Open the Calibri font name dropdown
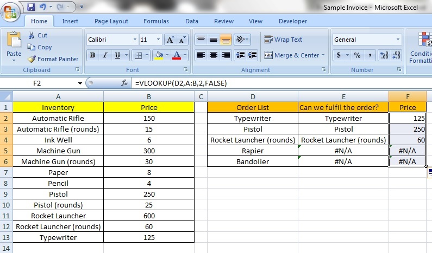 (x=135, y=40)
